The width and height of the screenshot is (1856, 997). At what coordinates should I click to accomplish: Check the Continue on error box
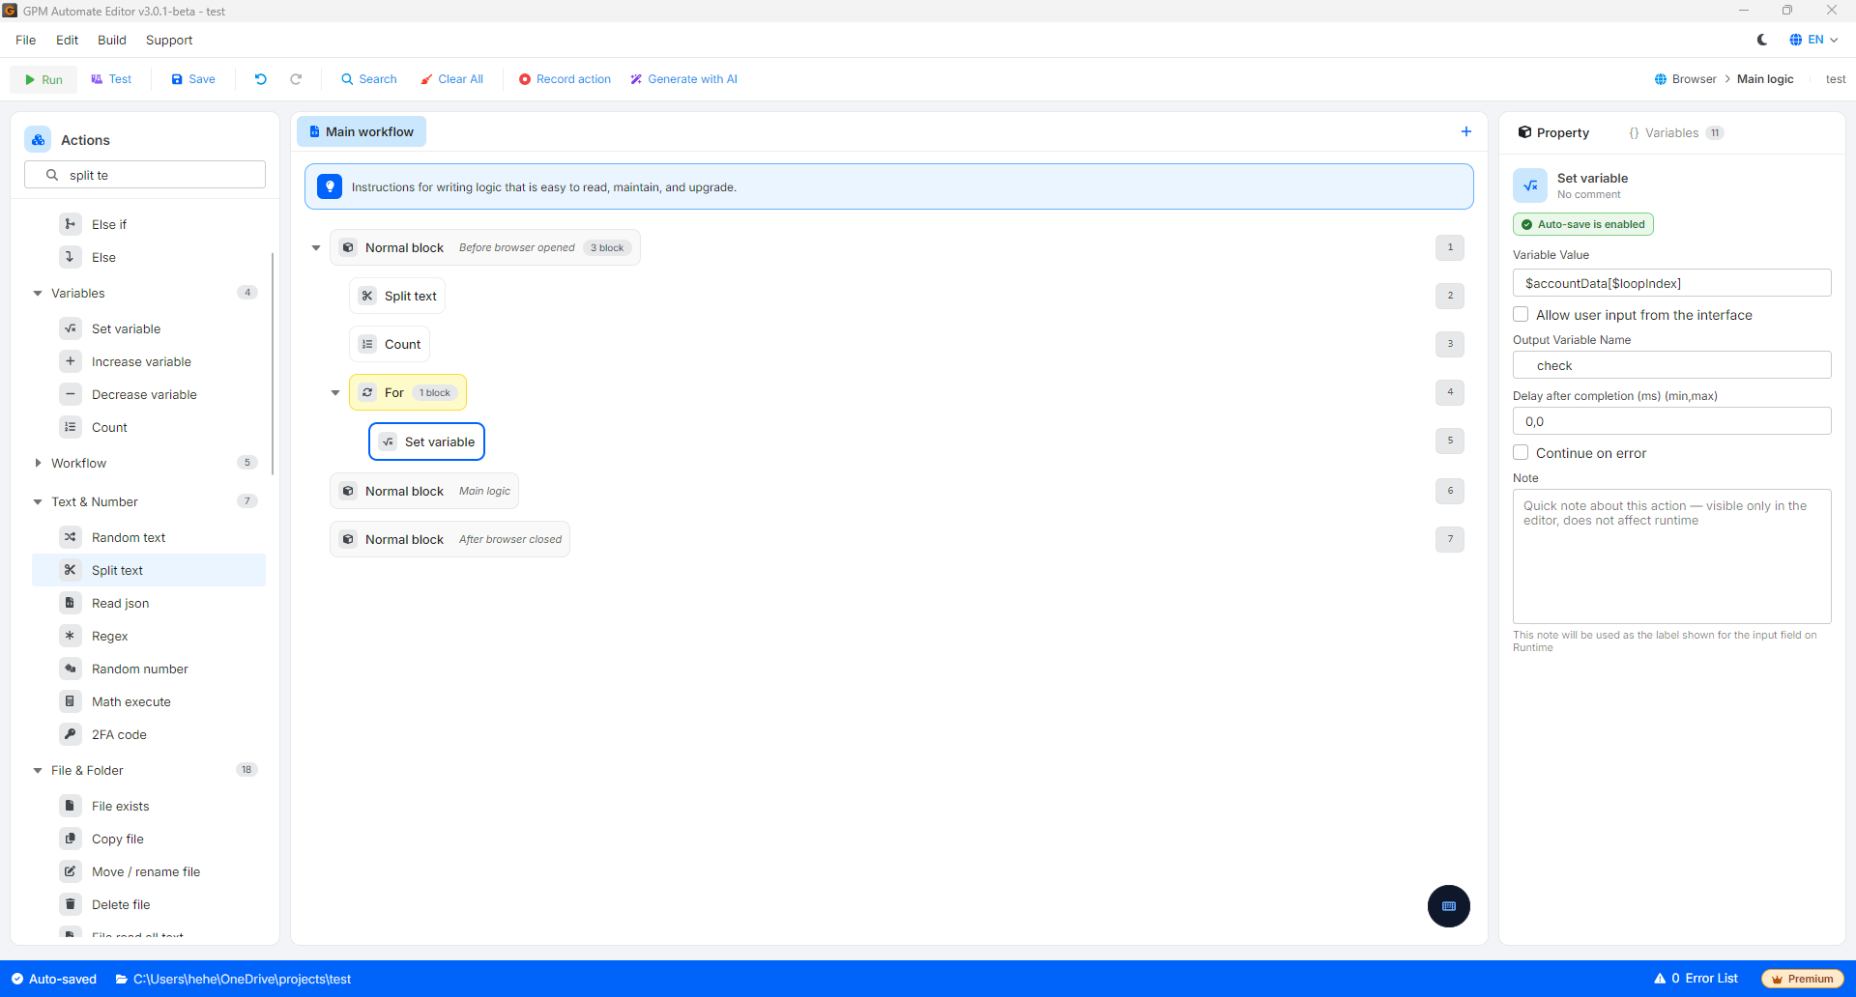point(1521,453)
